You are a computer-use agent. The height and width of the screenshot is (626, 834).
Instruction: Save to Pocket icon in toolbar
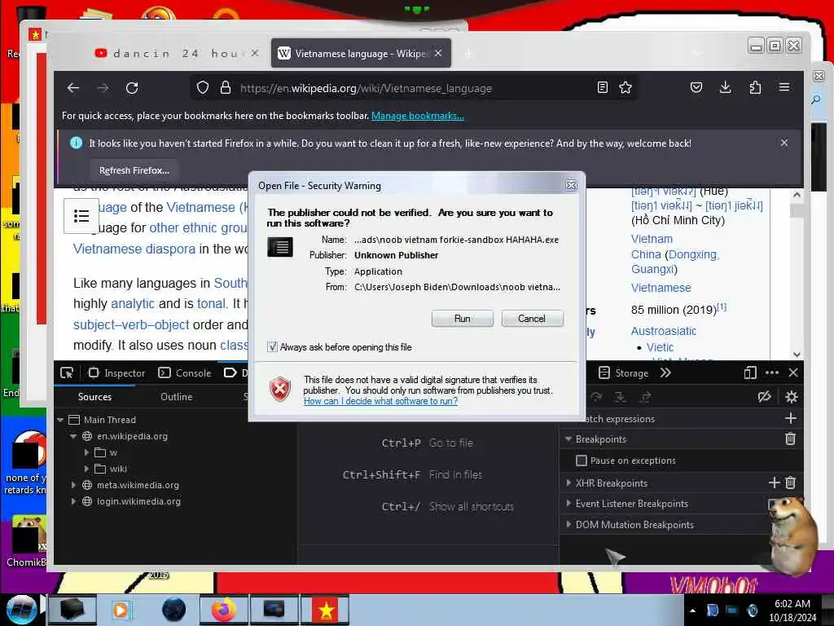point(696,88)
